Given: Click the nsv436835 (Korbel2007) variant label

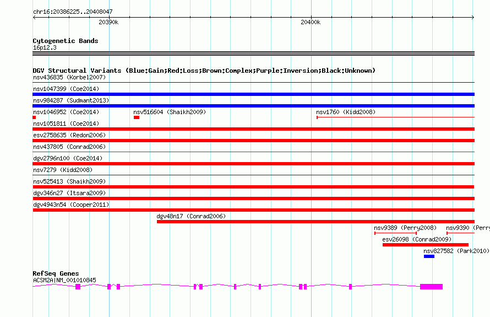Looking at the screenshot, I should (69, 77).
